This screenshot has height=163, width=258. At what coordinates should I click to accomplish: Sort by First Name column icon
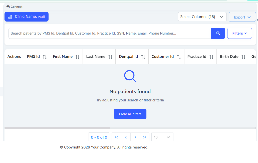point(78,57)
